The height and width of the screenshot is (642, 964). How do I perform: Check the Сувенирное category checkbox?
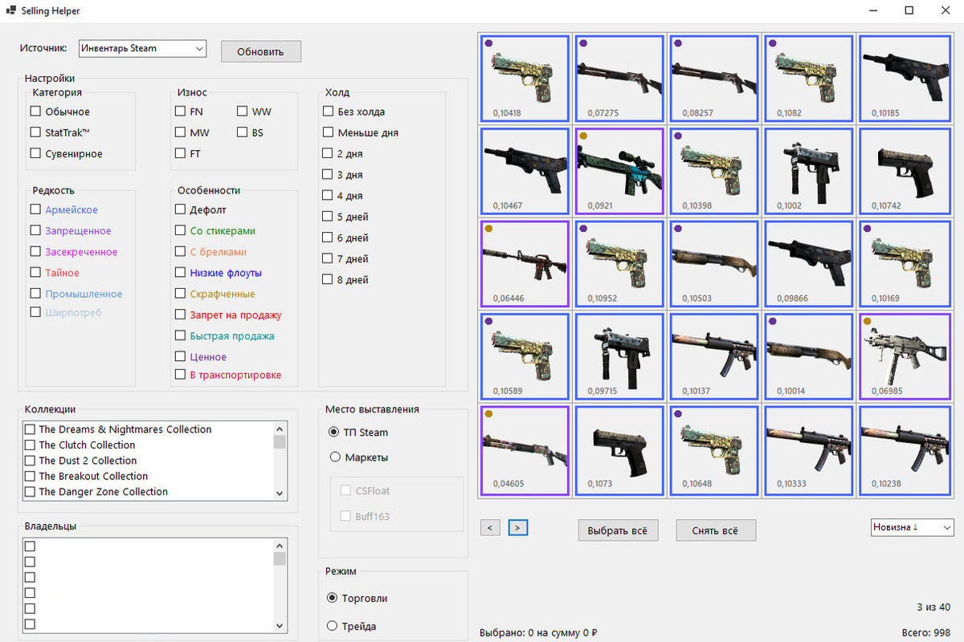[35, 153]
